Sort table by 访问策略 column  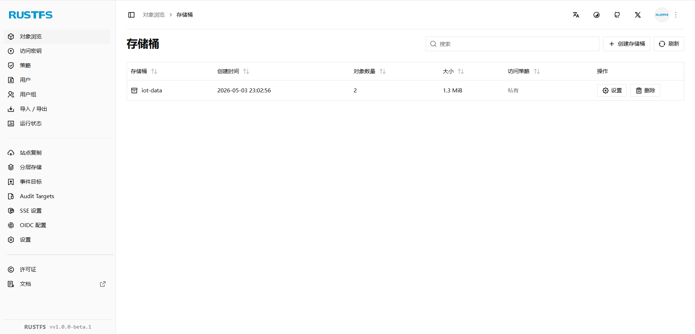[537, 71]
